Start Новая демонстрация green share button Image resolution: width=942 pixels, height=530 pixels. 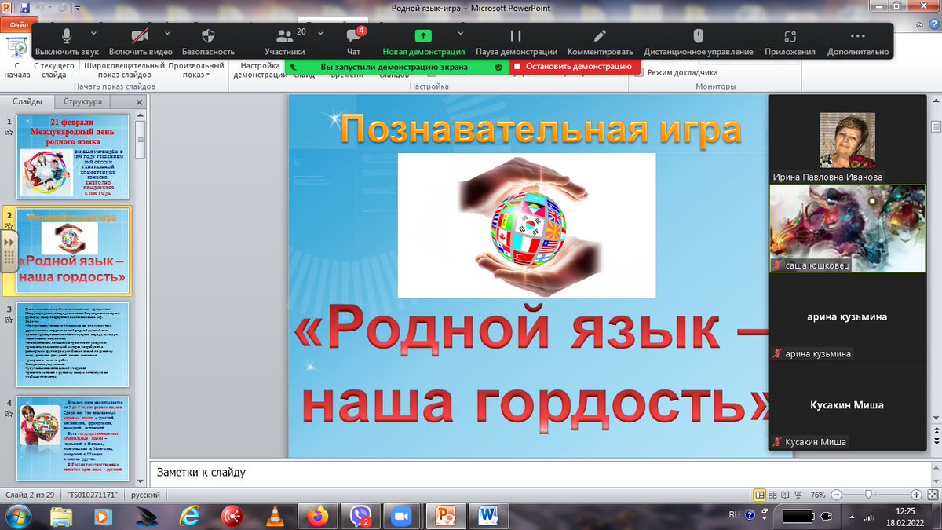(x=423, y=42)
